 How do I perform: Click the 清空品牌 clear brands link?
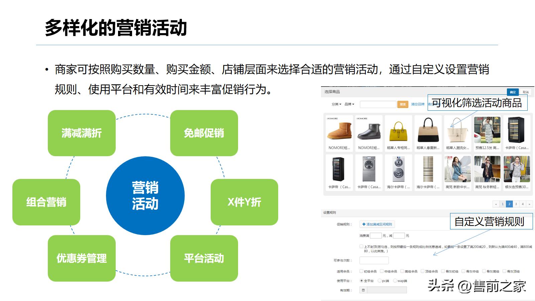coord(418,104)
